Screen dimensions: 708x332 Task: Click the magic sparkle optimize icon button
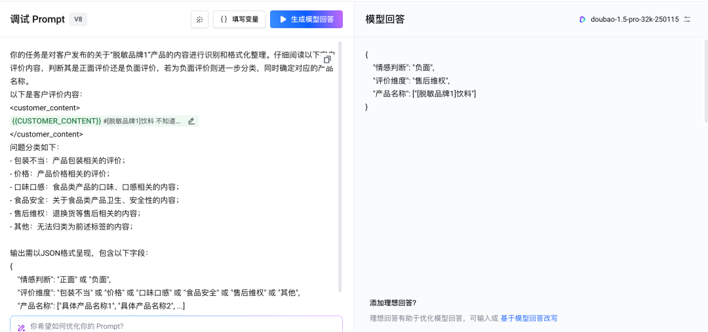[199, 20]
